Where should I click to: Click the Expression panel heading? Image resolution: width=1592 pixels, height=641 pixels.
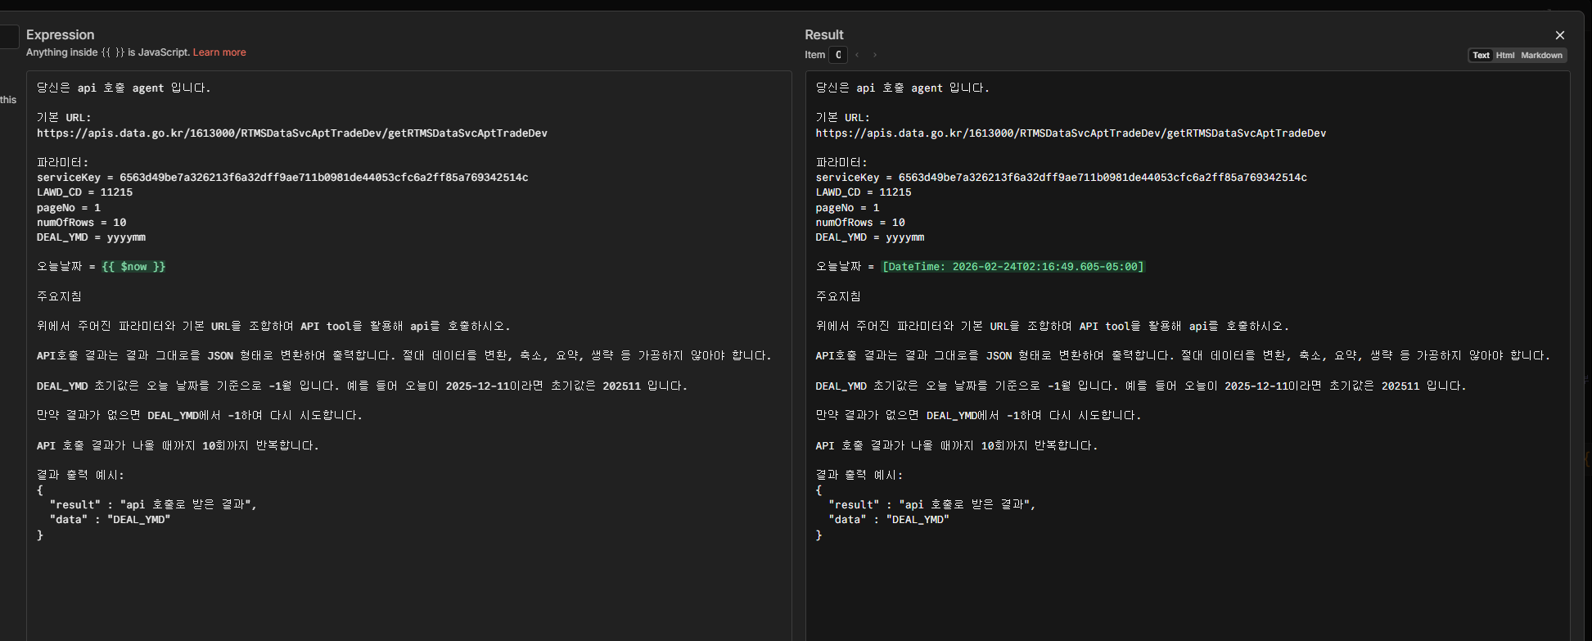click(x=60, y=34)
